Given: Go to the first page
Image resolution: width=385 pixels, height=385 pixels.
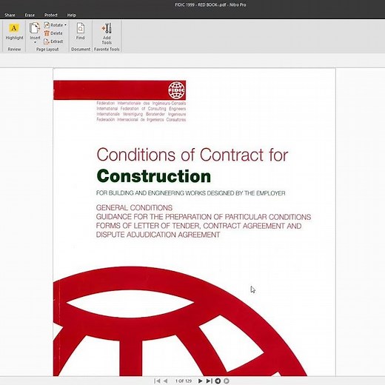Looking at the screenshot, I should pos(157,381).
